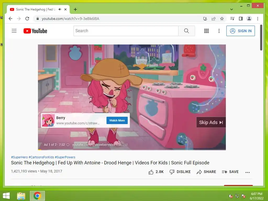Viewport: 268px width, 201px height.
Task: Mute the tab via the speaker icon
Action: (60, 9)
